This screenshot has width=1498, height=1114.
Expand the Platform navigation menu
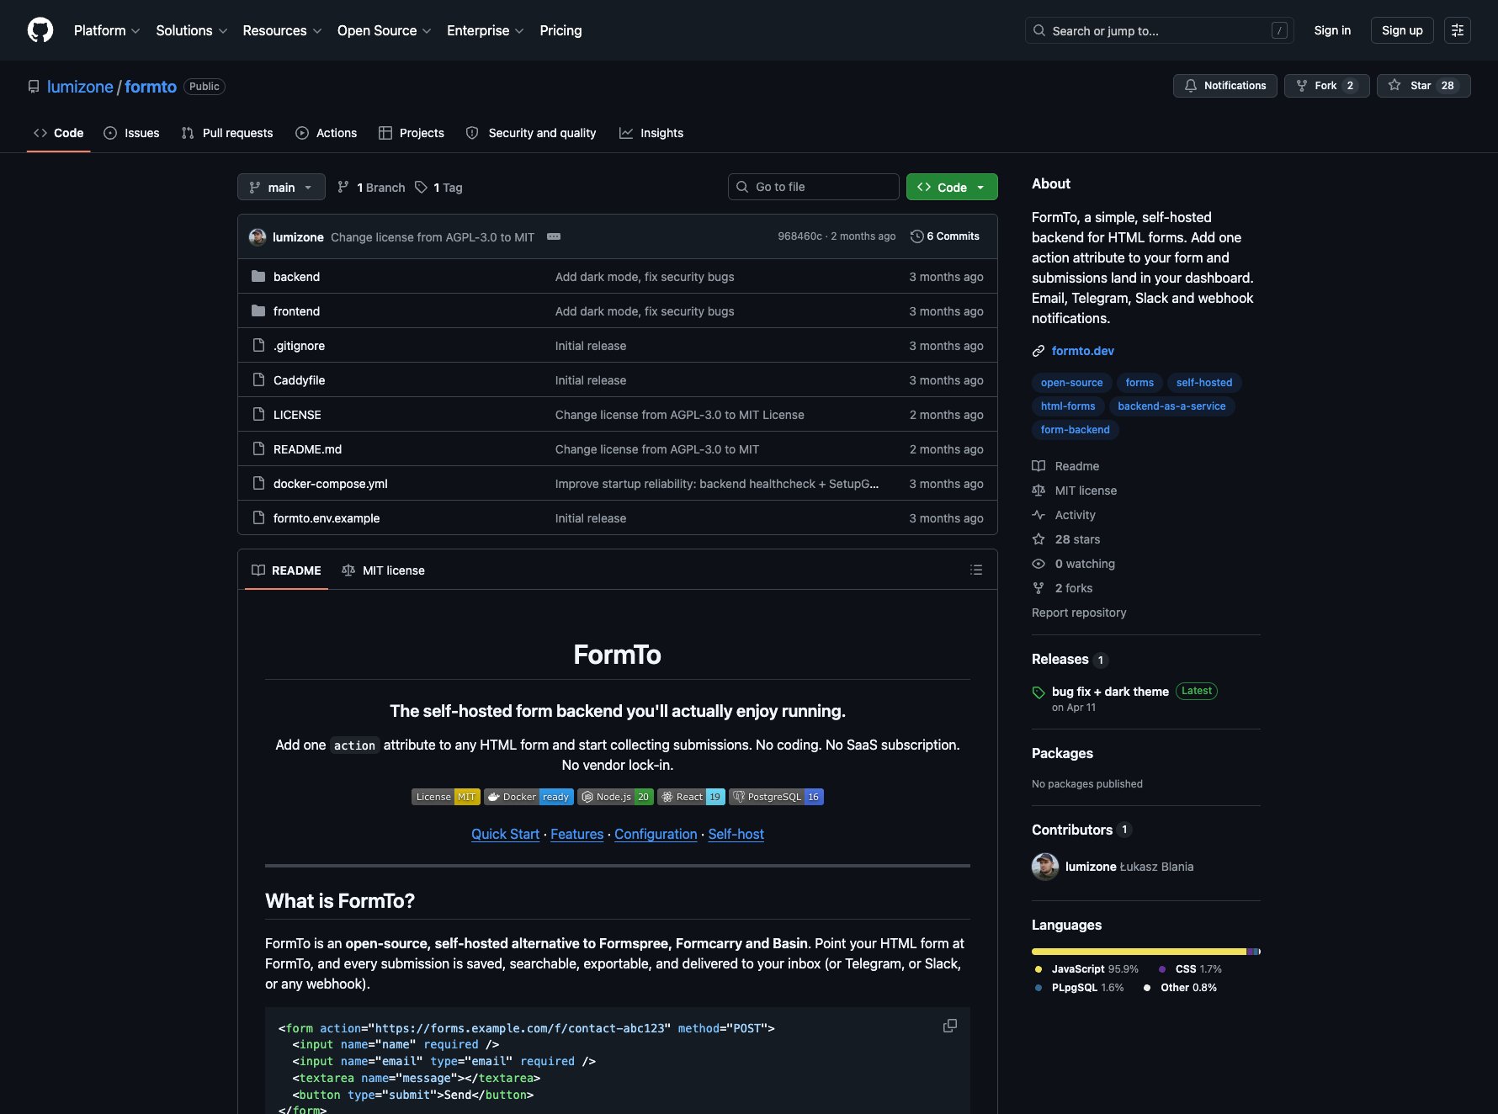click(x=107, y=30)
